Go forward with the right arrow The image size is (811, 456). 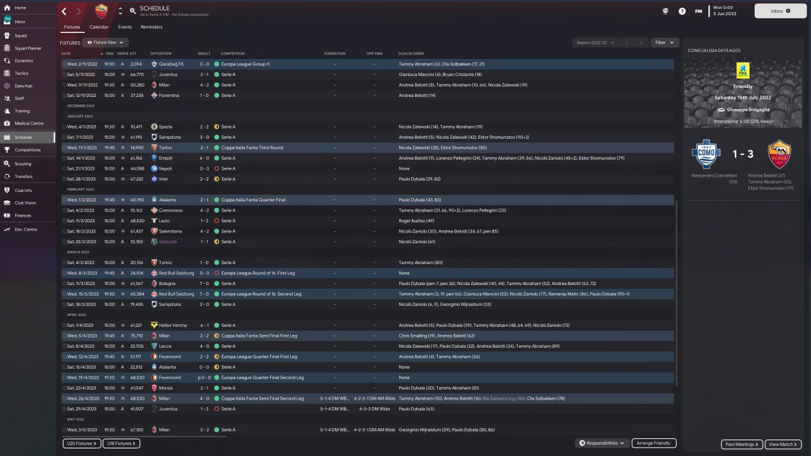[79, 11]
